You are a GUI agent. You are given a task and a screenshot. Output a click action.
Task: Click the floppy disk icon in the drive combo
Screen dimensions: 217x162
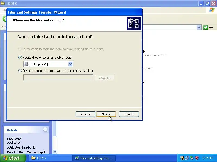26,64
